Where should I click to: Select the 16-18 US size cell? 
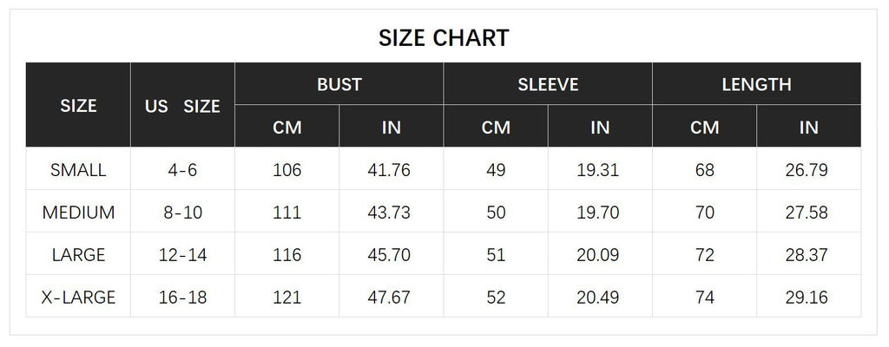(182, 298)
